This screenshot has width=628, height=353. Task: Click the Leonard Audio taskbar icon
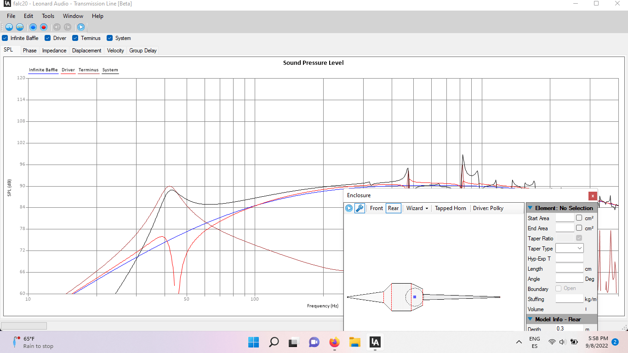pos(375,342)
